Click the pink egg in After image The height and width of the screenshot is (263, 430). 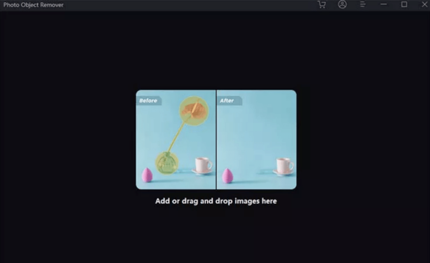pos(228,176)
